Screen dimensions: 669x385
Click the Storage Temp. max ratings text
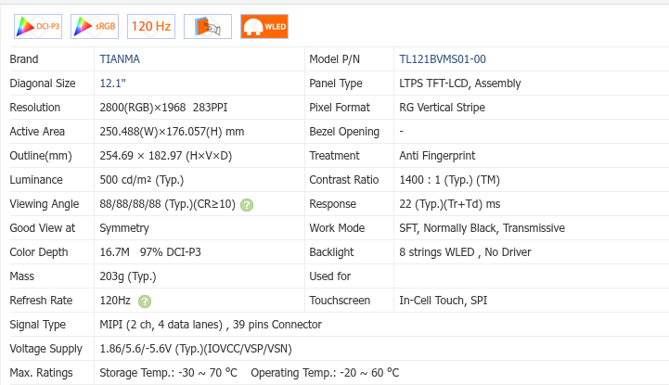tap(168, 373)
